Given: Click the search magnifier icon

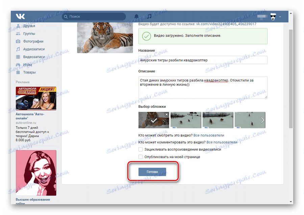Looking at the screenshot, I should click(66, 17).
